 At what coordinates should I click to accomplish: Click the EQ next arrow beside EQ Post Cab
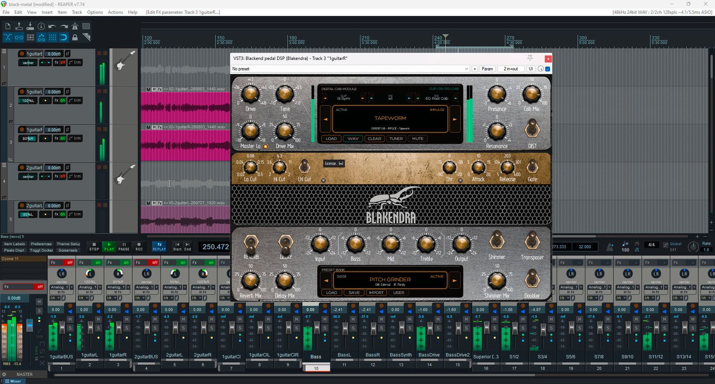click(x=455, y=98)
